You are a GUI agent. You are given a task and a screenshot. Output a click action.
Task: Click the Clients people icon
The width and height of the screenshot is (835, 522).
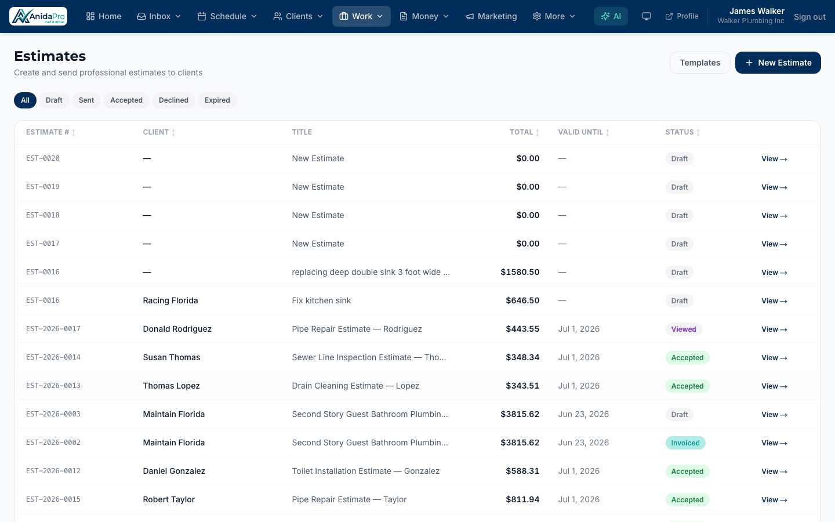pos(278,16)
